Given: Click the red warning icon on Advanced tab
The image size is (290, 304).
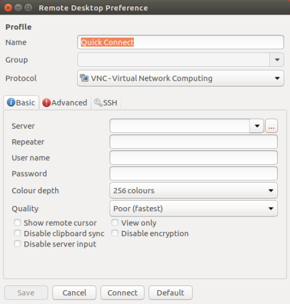Looking at the screenshot, I should (x=46, y=103).
